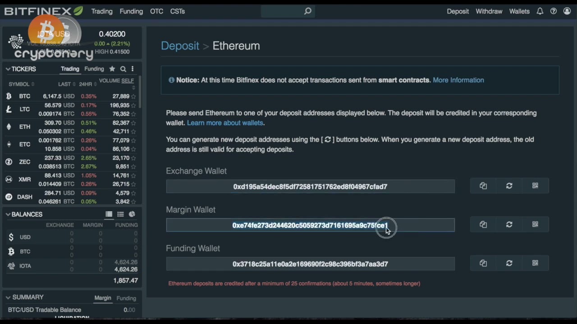Open the Trading menu in top navigation
The height and width of the screenshot is (324, 577).
[102, 11]
